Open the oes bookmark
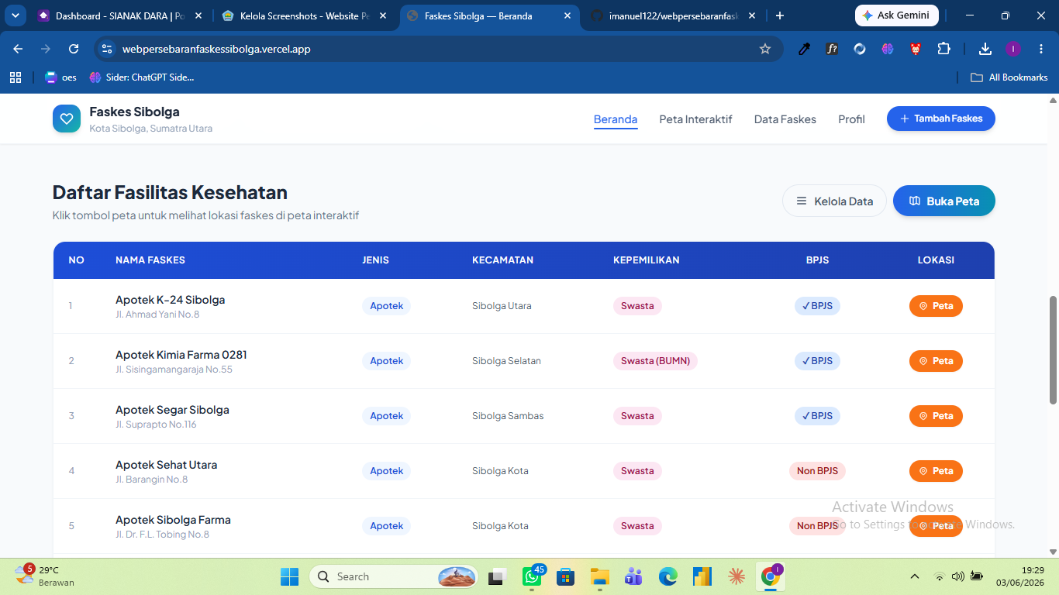Image resolution: width=1059 pixels, height=595 pixels. [x=60, y=77]
